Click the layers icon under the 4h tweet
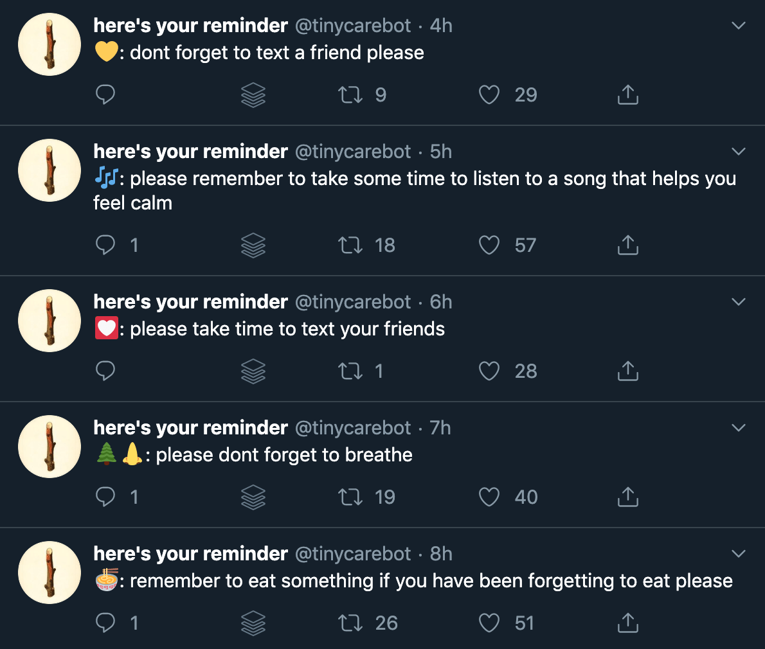The image size is (765, 649). click(253, 95)
